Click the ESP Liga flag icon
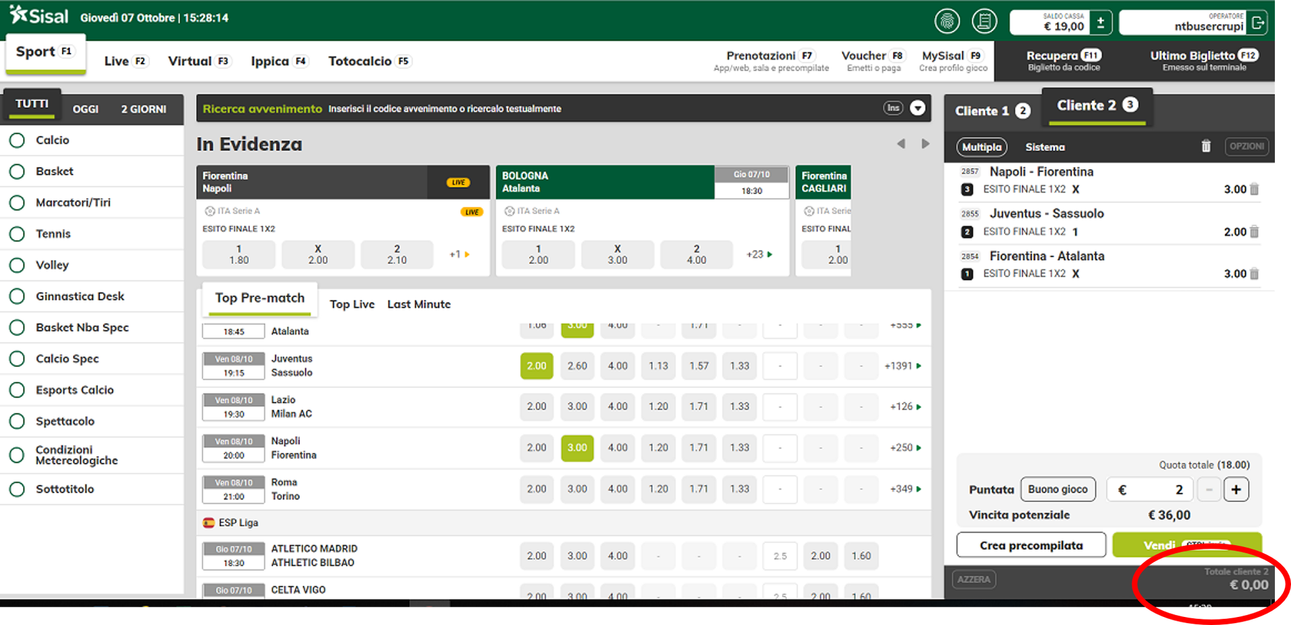1291x625 pixels. click(x=208, y=522)
